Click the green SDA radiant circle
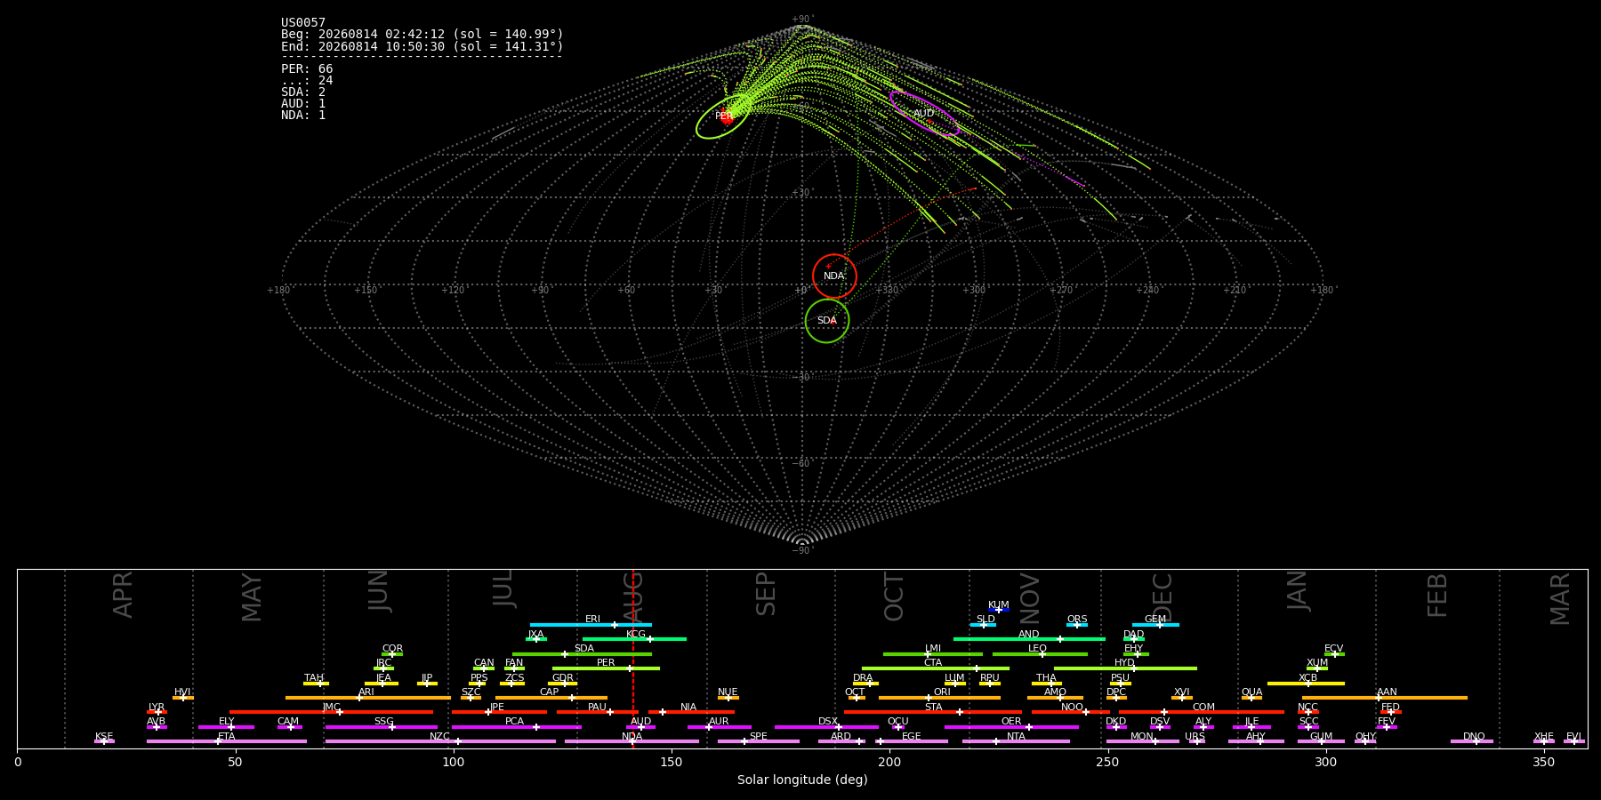The width and height of the screenshot is (1601, 800). tap(827, 320)
